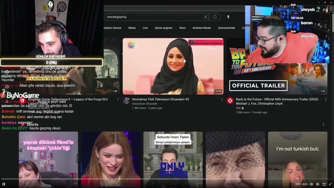The width and height of the screenshot is (334, 188).
Task: Select the Game engines filter chip
Action: [x=164, y=28]
